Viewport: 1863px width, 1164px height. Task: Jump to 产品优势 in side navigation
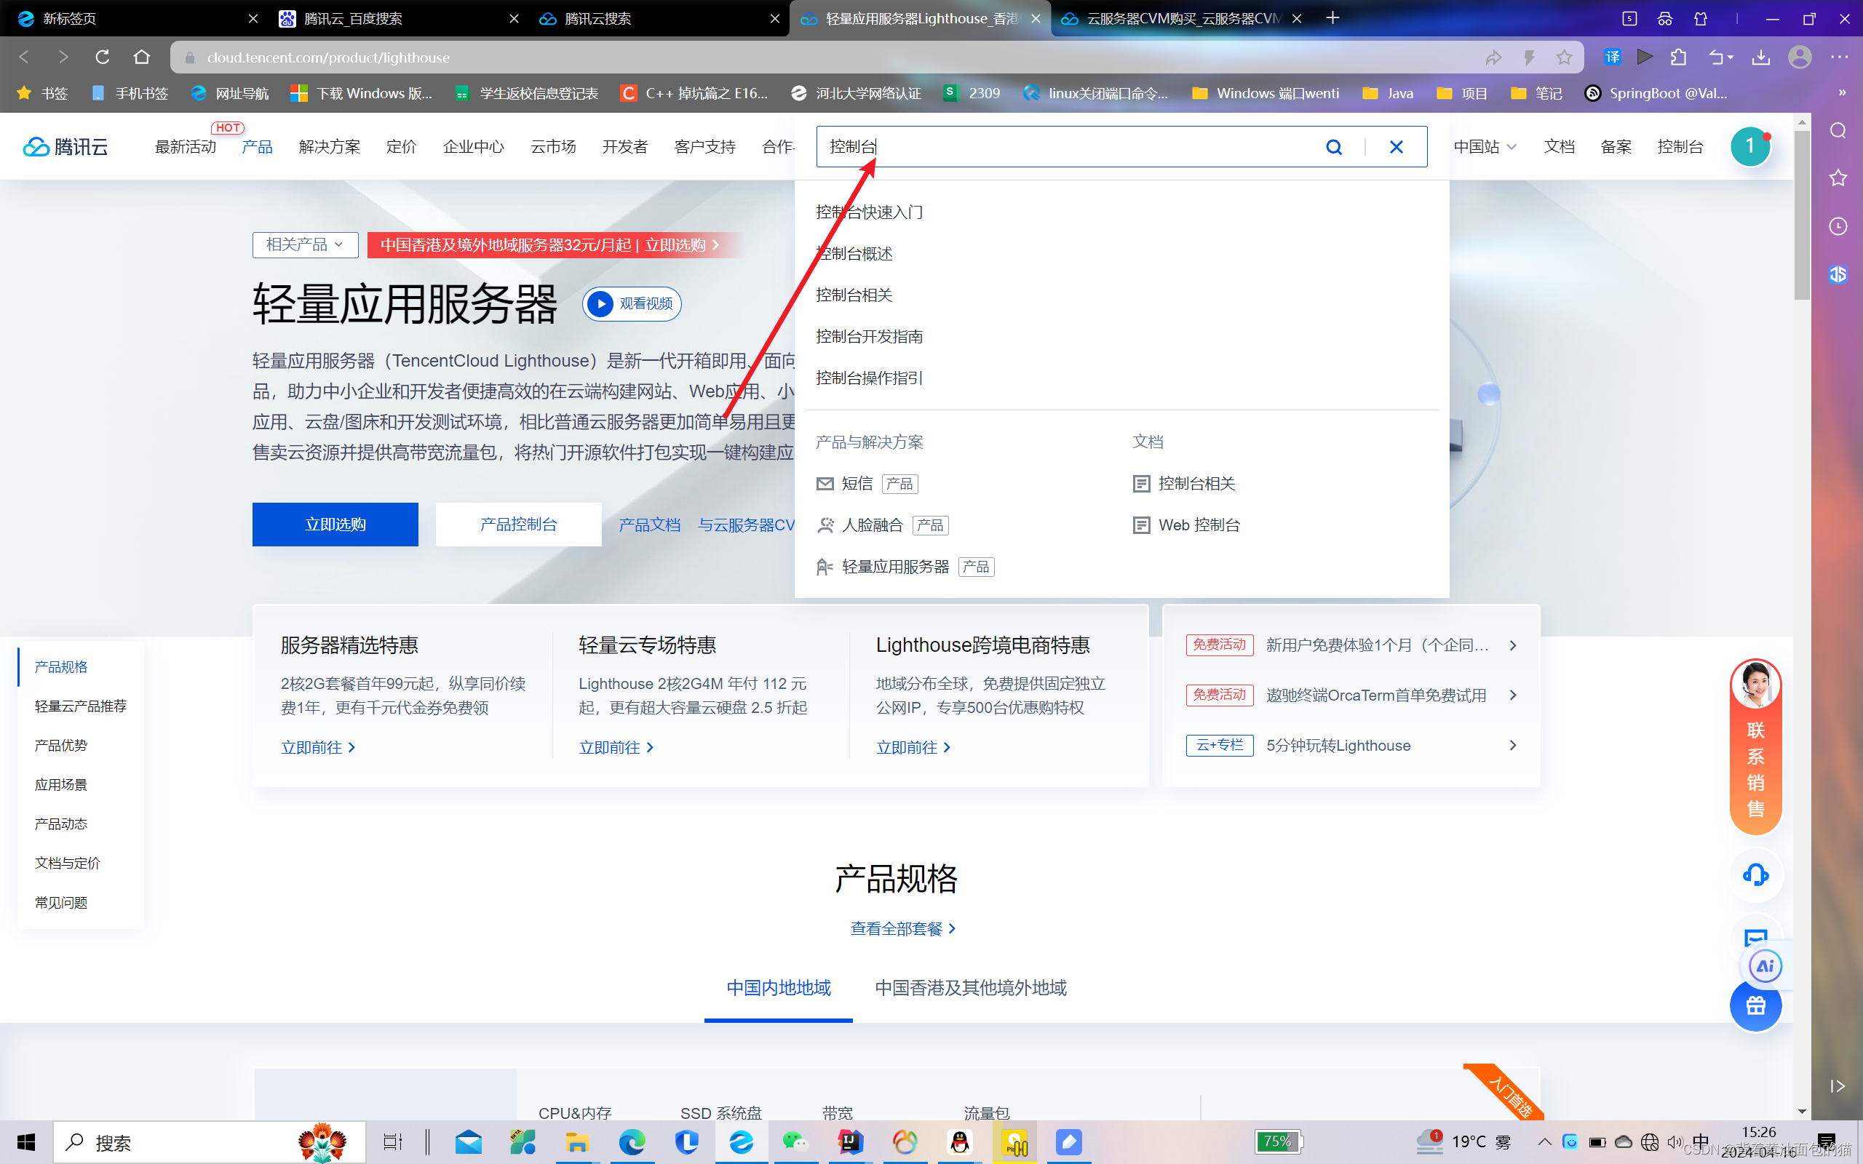(x=61, y=745)
